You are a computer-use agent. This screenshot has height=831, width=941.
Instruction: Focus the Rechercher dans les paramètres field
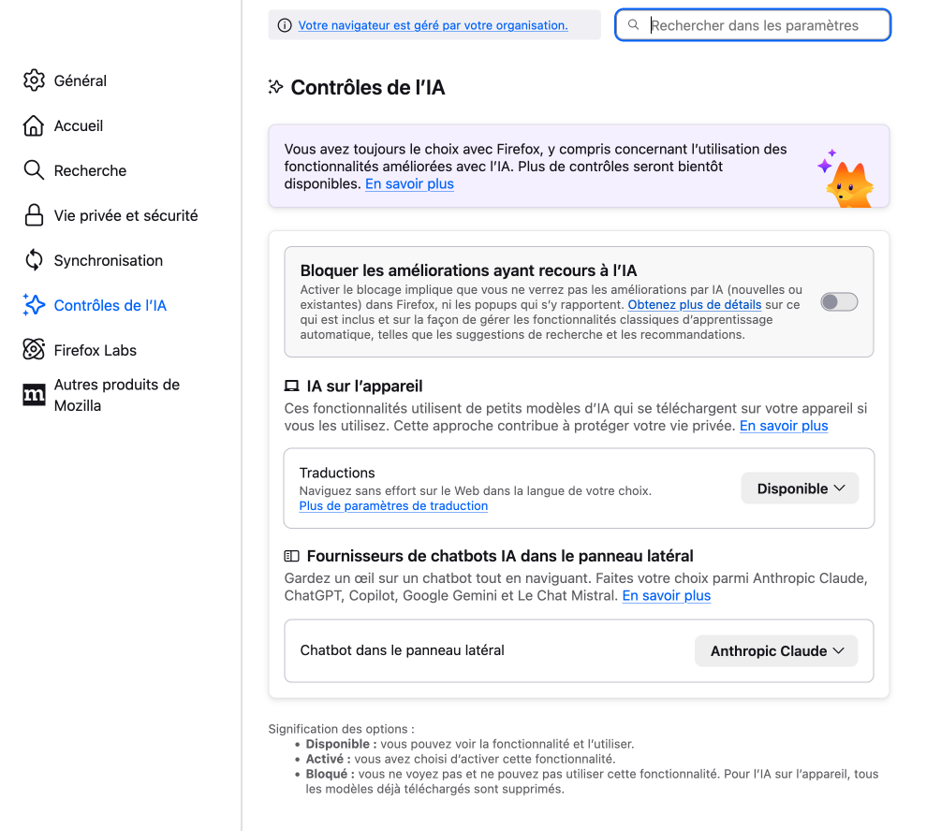(x=763, y=25)
